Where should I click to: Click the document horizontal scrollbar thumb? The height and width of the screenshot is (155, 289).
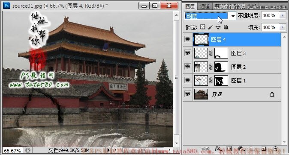[x=143, y=150]
